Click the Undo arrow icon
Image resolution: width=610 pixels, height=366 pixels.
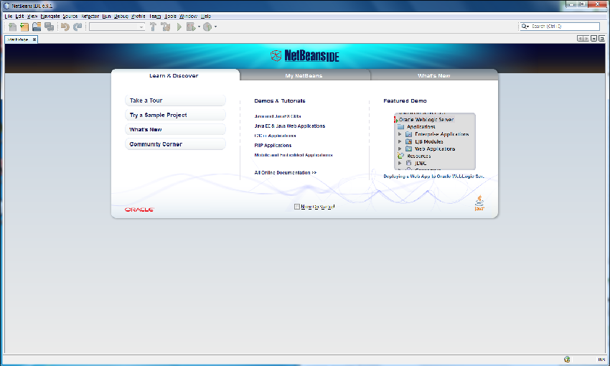[x=65, y=27]
